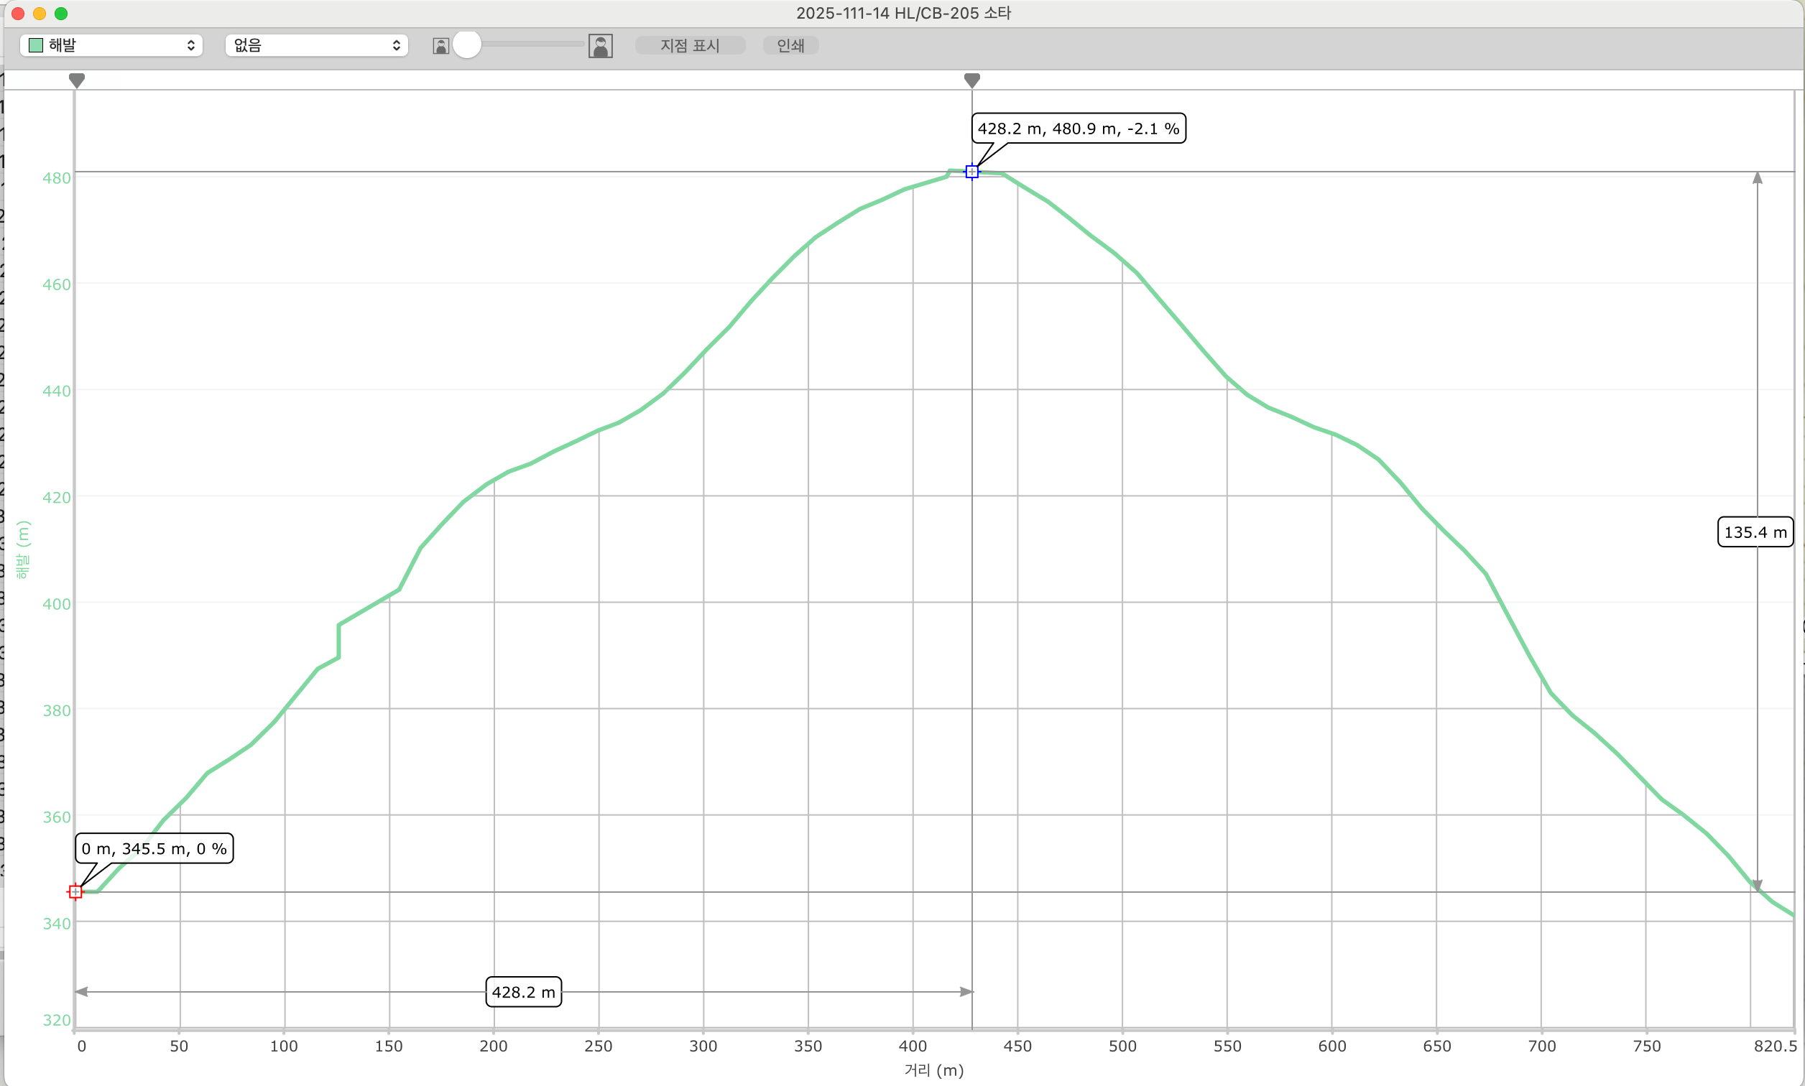Click the yellow minimize window button

(x=40, y=13)
